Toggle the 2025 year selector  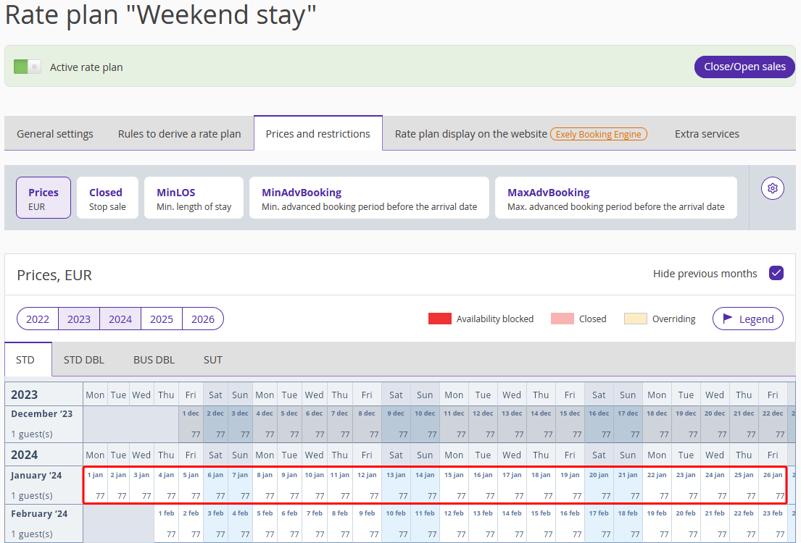[x=162, y=319]
